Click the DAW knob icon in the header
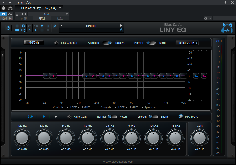This screenshot has width=236, height=165. click(3, 8)
